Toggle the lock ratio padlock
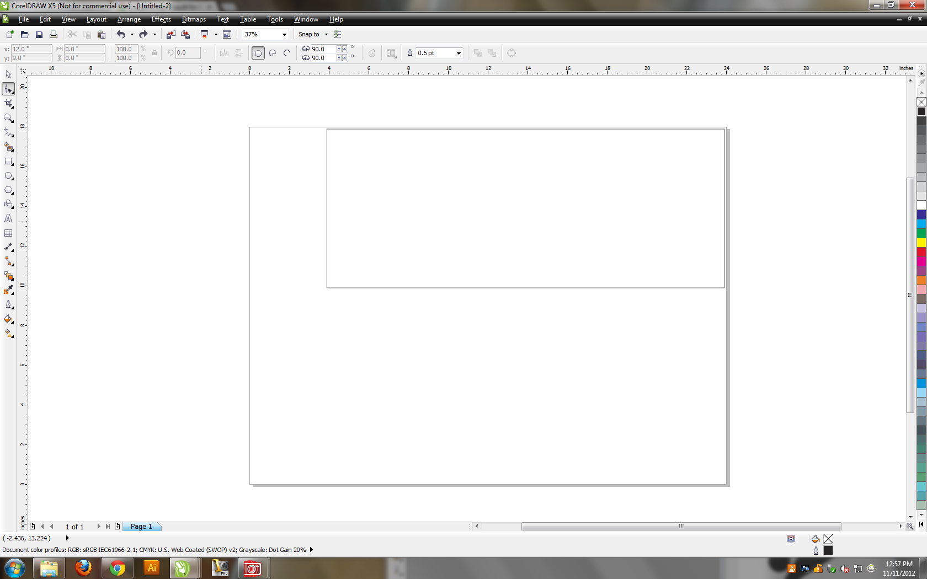The height and width of the screenshot is (579, 927). tap(154, 53)
